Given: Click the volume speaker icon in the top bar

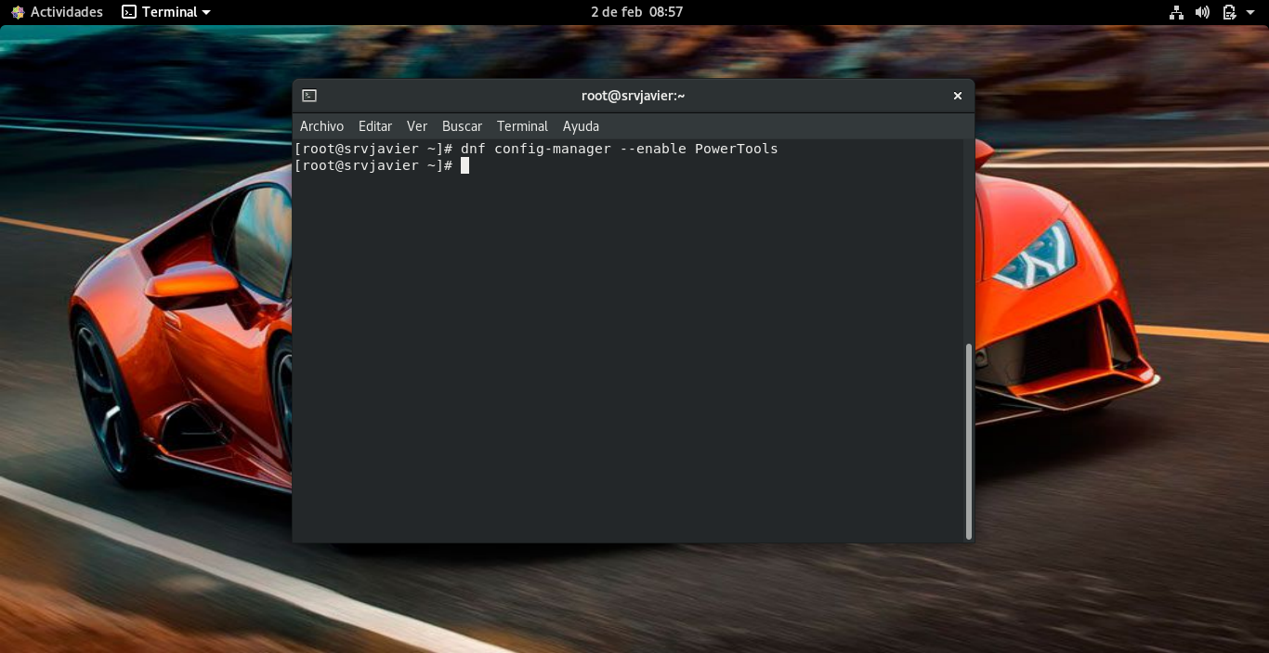Looking at the screenshot, I should point(1202,12).
